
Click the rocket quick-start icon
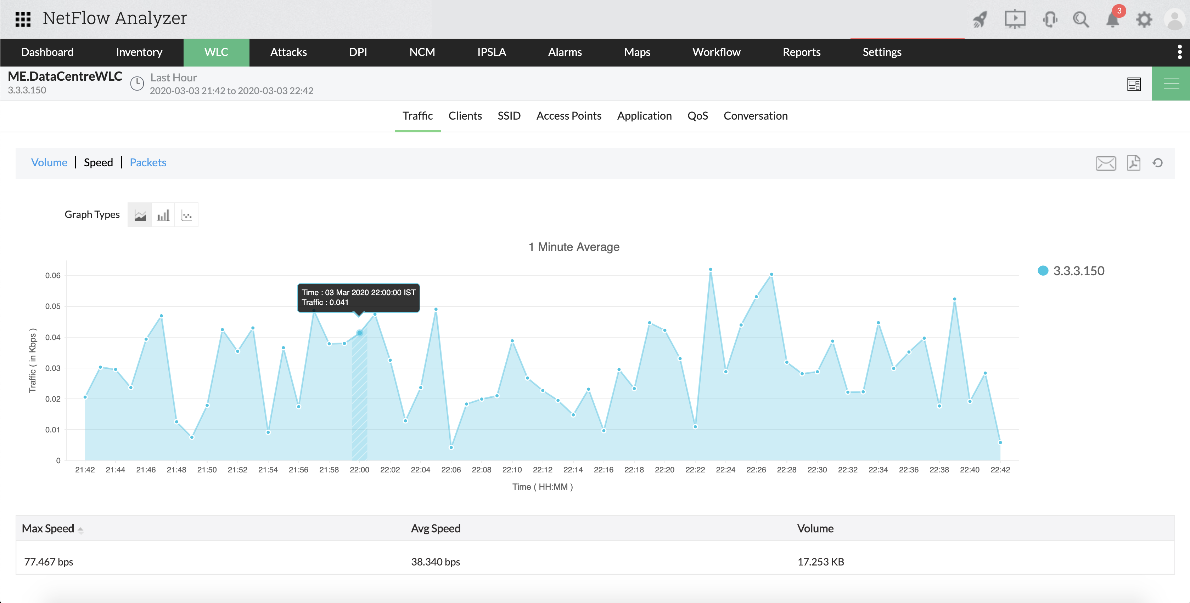click(x=980, y=19)
